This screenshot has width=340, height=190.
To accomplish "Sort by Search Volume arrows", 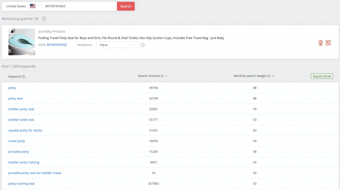I will 166,76.
